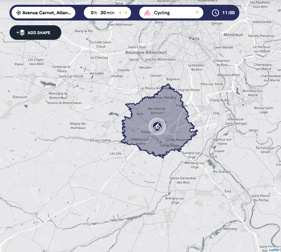Select the cyclist origin marker on map
Viewport: 281px width, 252px height.
pyautogui.click(x=157, y=127)
